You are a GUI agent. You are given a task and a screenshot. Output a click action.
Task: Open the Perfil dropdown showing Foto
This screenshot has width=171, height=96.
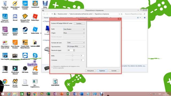pos(74,29)
